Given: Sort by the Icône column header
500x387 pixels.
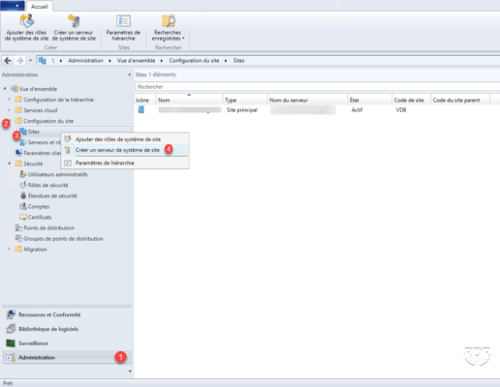Looking at the screenshot, I should point(145,100).
